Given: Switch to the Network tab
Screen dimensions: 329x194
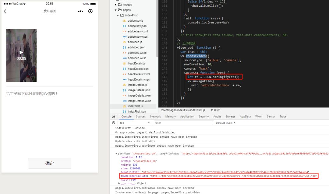Looking at the screenshot, I should tap(155, 116).
